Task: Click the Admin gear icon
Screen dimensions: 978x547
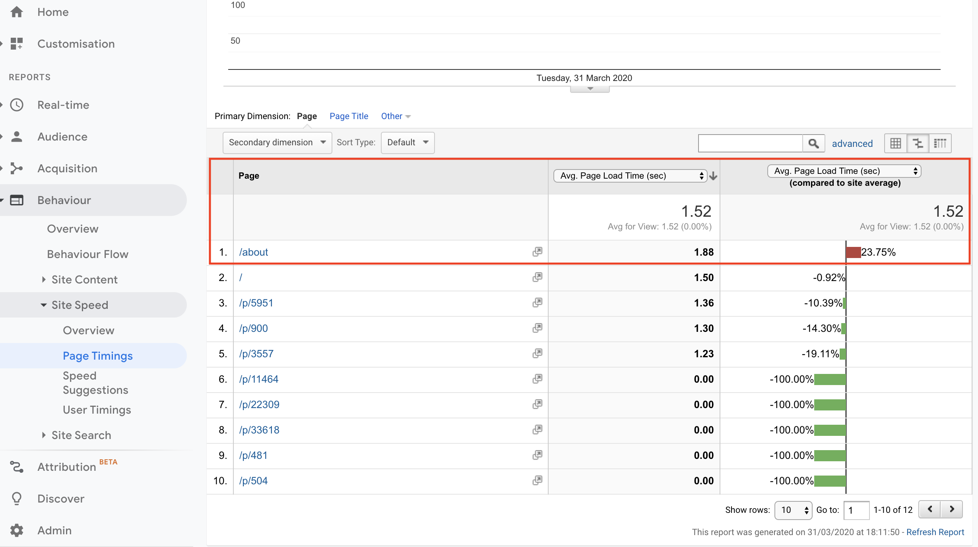Action: coord(17,530)
